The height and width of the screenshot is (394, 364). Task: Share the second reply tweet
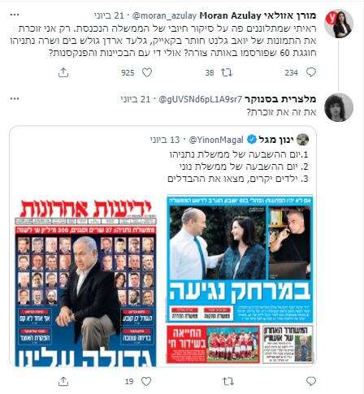point(63,381)
